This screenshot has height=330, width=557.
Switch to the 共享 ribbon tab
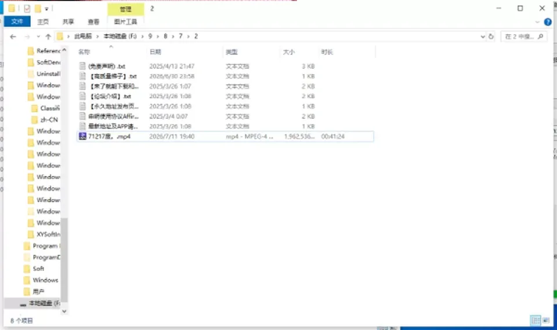coord(68,21)
